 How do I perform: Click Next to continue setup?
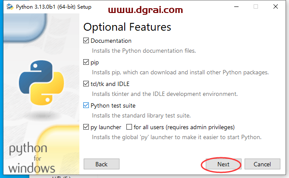pyautogui.click(x=223, y=164)
